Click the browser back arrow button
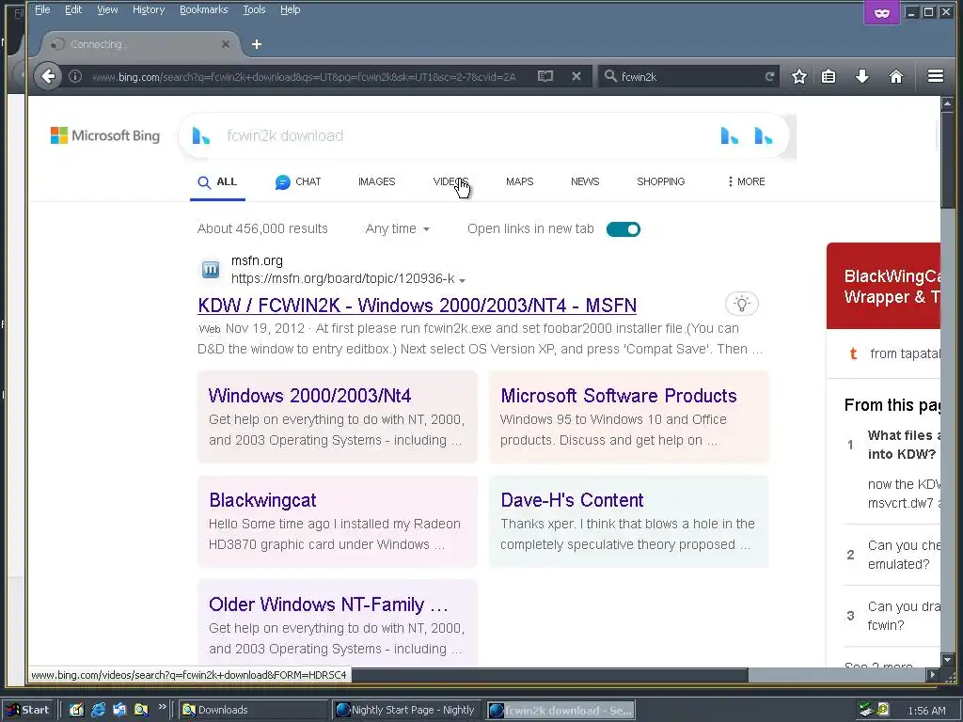The image size is (963, 722). (48, 76)
